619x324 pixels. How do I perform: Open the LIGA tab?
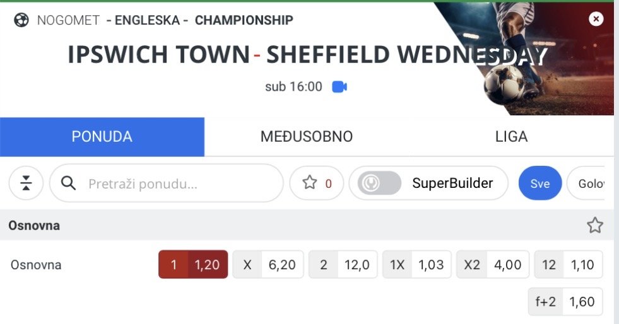[x=511, y=137]
